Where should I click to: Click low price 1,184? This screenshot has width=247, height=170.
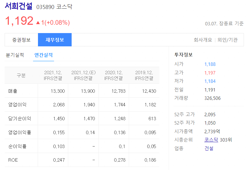pyautogui.click(x=210, y=81)
